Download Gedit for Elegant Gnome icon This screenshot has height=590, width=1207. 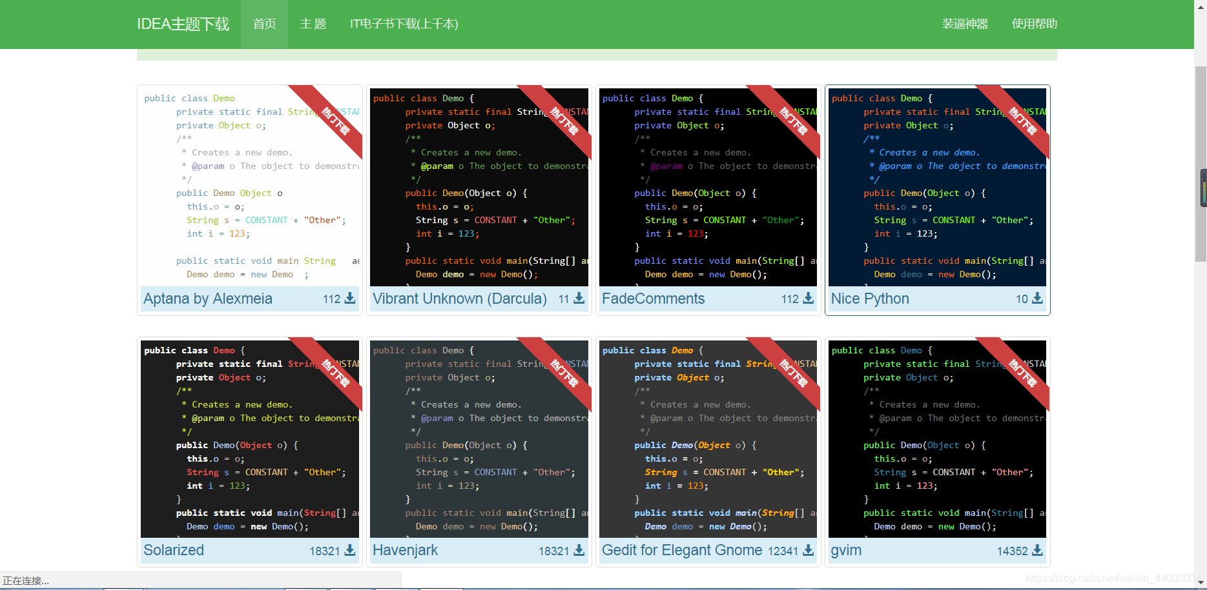coord(809,550)
